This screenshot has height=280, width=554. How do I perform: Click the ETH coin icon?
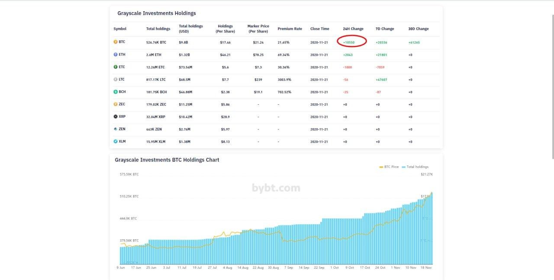(116, 55)
